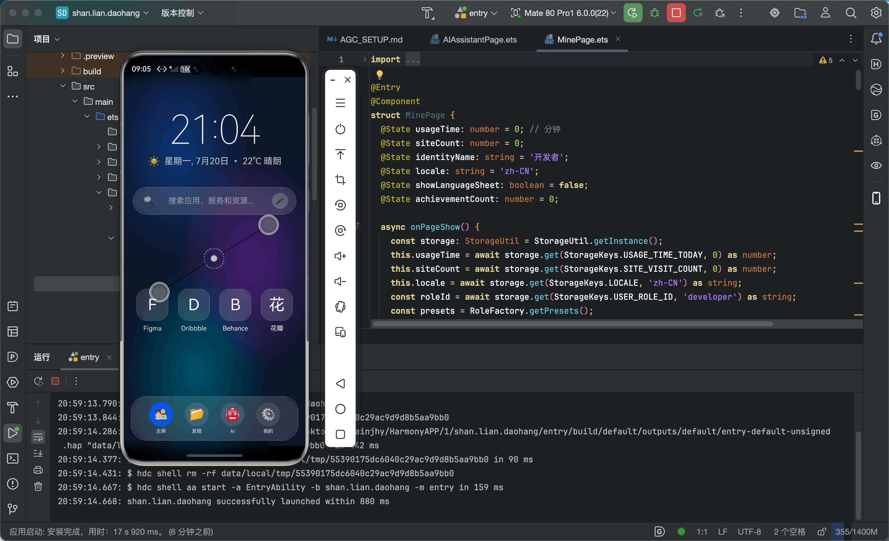Click emulator volume down icon
Viewport: 889px width, 541px height.
[x=340, y=281]
